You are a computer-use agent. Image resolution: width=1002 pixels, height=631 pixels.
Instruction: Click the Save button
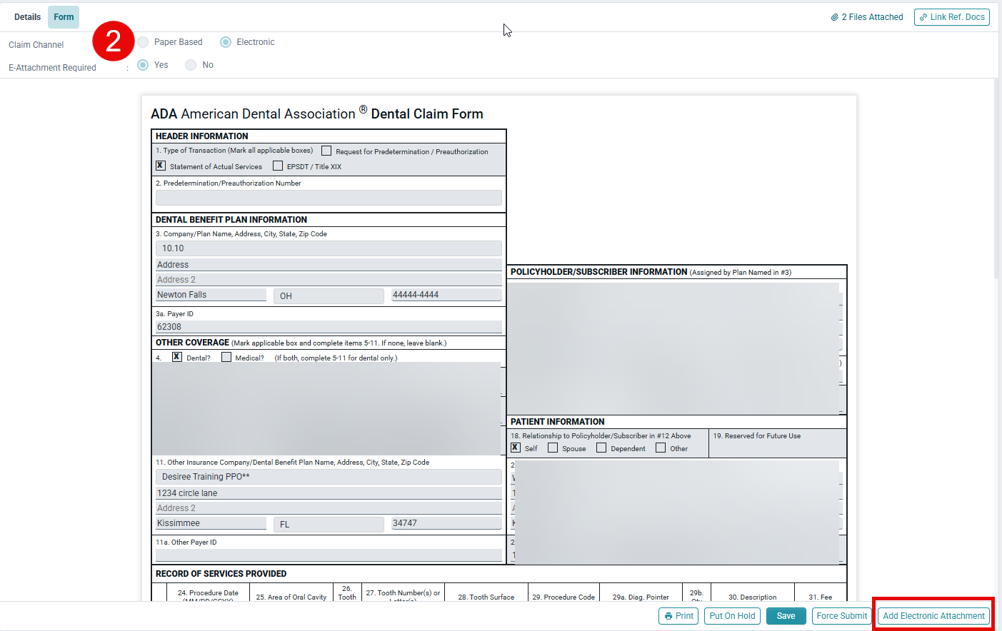point(786,616)
